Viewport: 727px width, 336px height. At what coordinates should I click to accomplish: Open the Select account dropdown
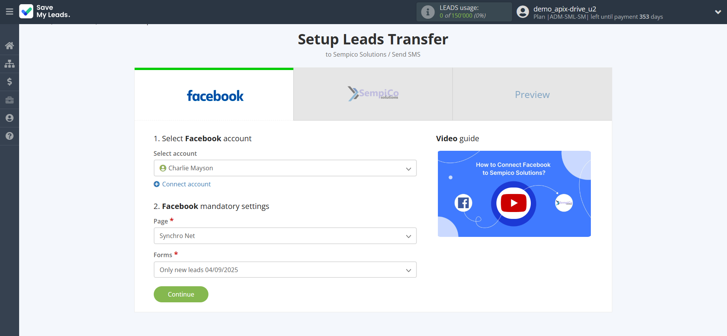[x=285, y=168]
